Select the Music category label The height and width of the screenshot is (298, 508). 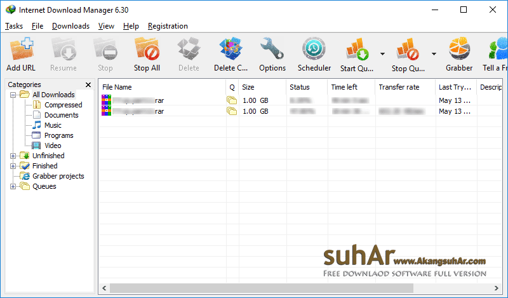coord(53,125)
